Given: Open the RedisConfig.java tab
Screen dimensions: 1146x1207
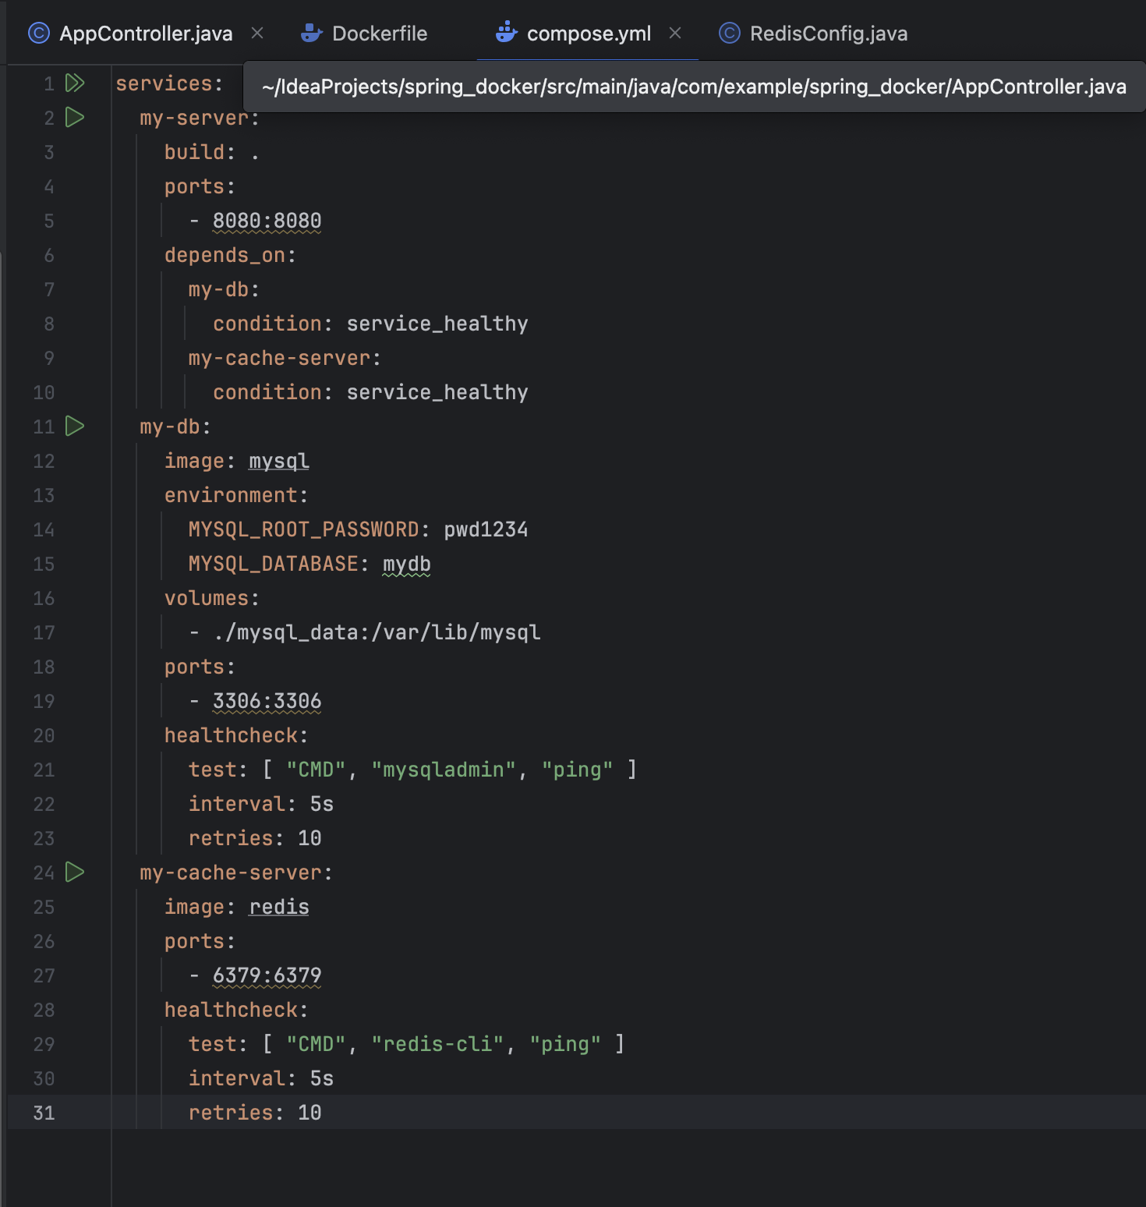Looking at the screenshot, I should (x=829, y=33).
